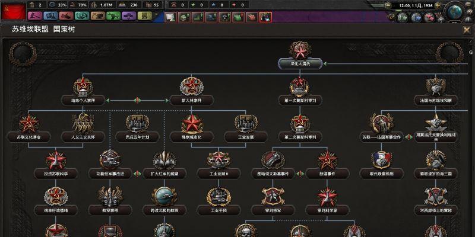Image resolution: width=475 pixels, height=237 pixels.
Task: Select the 第一次莫斯科审判 focus label
Action: pos(300,100)
